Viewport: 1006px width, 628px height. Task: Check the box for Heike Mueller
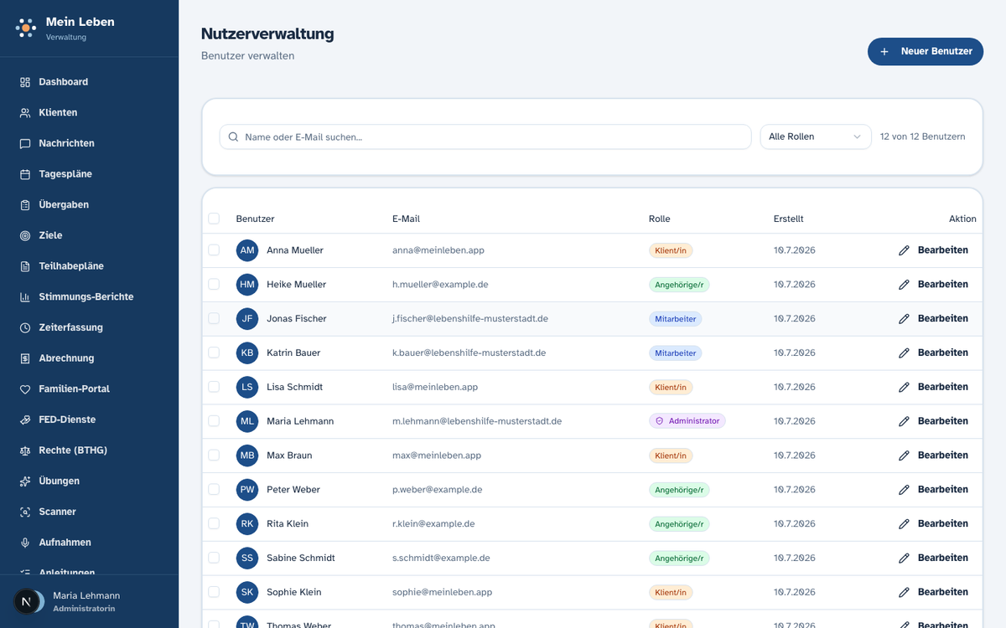tap(214, 285)
